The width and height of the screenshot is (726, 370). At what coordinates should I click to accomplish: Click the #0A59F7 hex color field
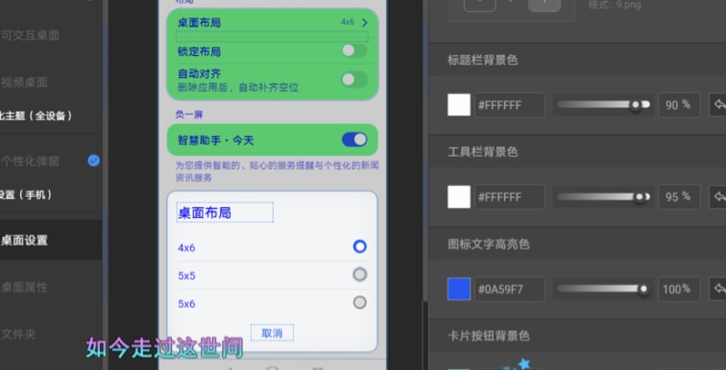(509, 289)
